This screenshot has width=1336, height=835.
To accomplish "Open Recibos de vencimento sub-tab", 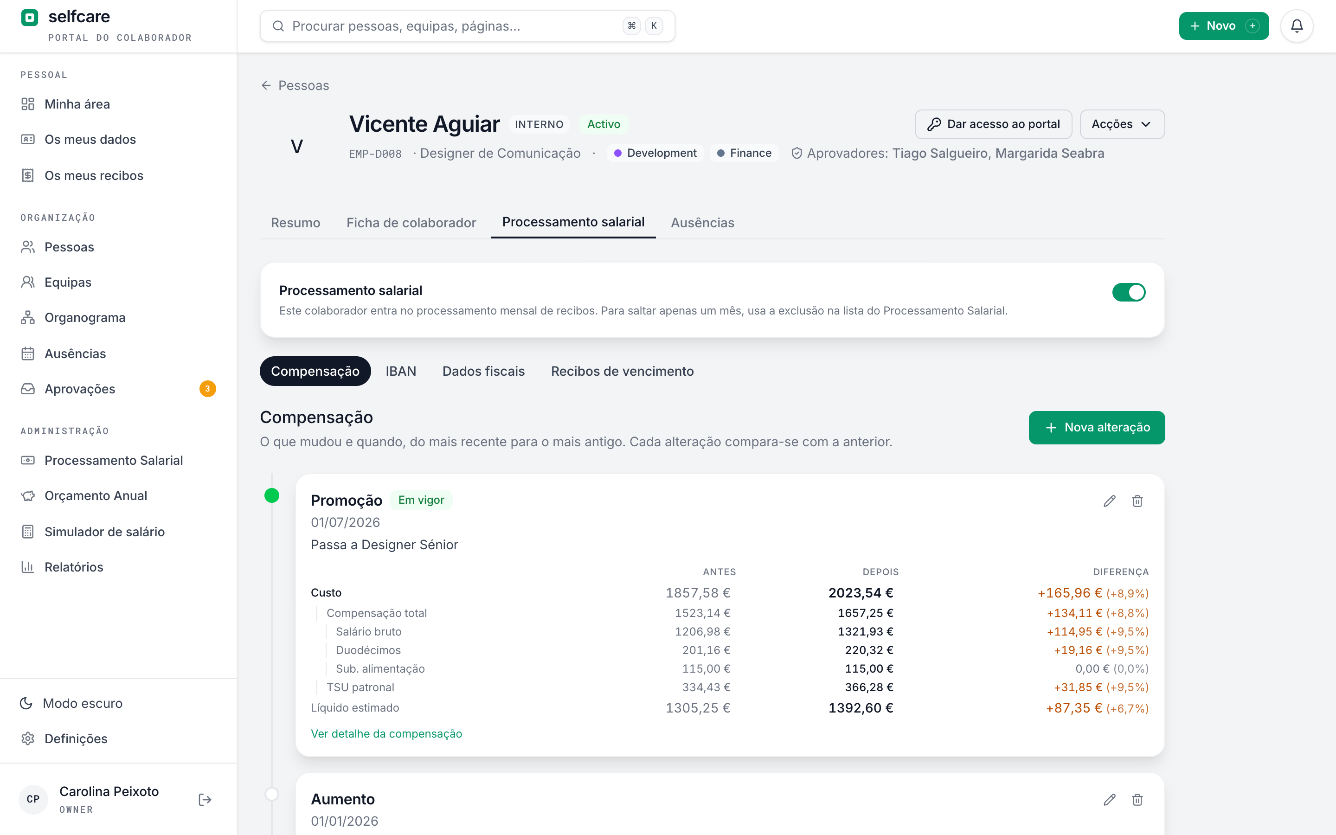I will pyautogui.click(x=622, y=371).
